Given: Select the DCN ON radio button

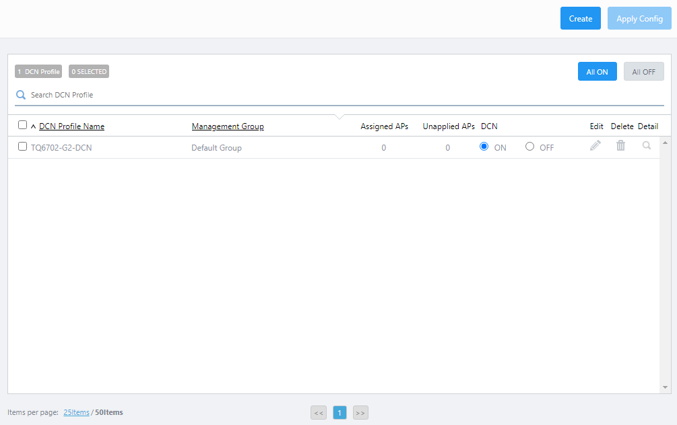Looking at the screenshot, I should coord(484,147).
